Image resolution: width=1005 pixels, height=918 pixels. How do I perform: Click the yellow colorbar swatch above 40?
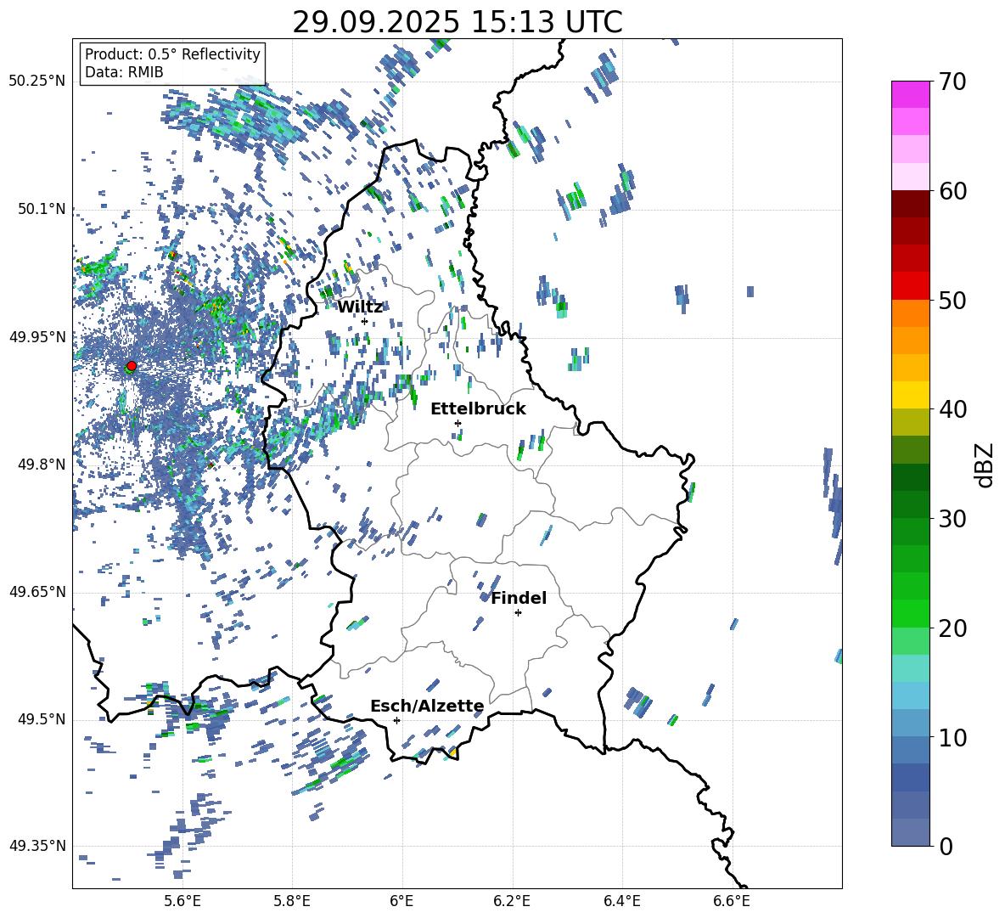coord(910,395)
